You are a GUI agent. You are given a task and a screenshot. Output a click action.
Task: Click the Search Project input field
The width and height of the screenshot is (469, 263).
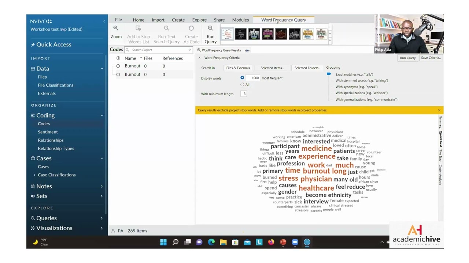[158, 50]
